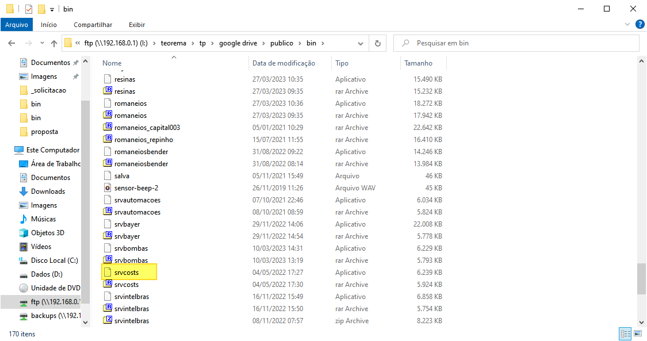Open the Arquivo menu tab
The width and height of the screenshot is (647, 341).
(17, 25)
